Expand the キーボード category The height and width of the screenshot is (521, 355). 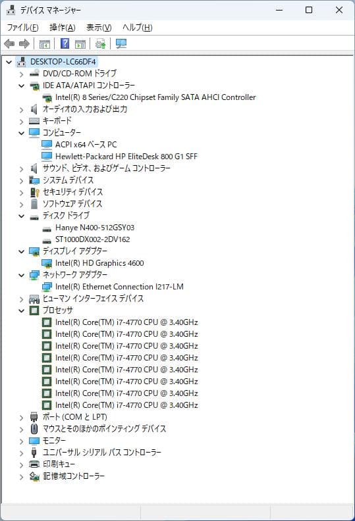click(22, 121)
